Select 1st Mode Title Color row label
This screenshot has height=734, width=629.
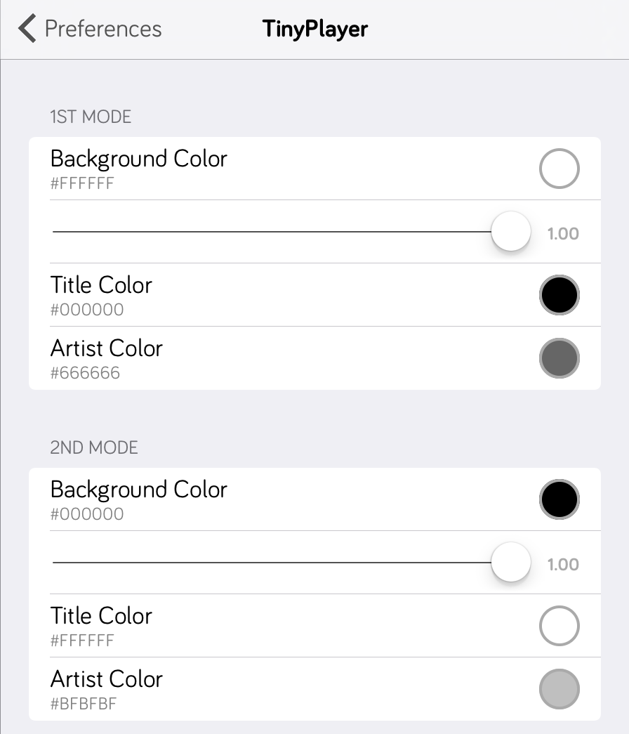[101, 284]
